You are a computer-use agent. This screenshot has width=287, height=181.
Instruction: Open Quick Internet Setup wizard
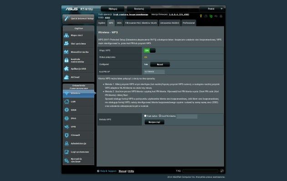click(x=78, y=19)
